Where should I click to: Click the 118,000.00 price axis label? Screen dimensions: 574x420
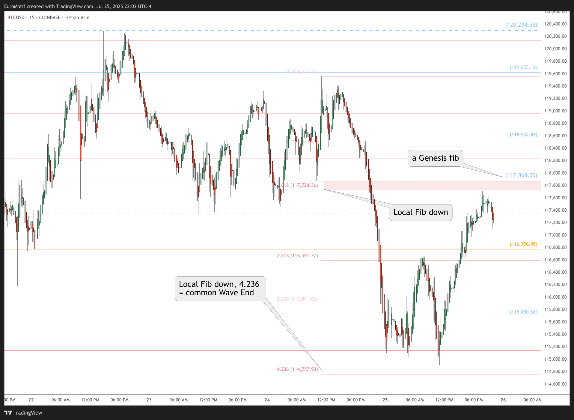555,173
